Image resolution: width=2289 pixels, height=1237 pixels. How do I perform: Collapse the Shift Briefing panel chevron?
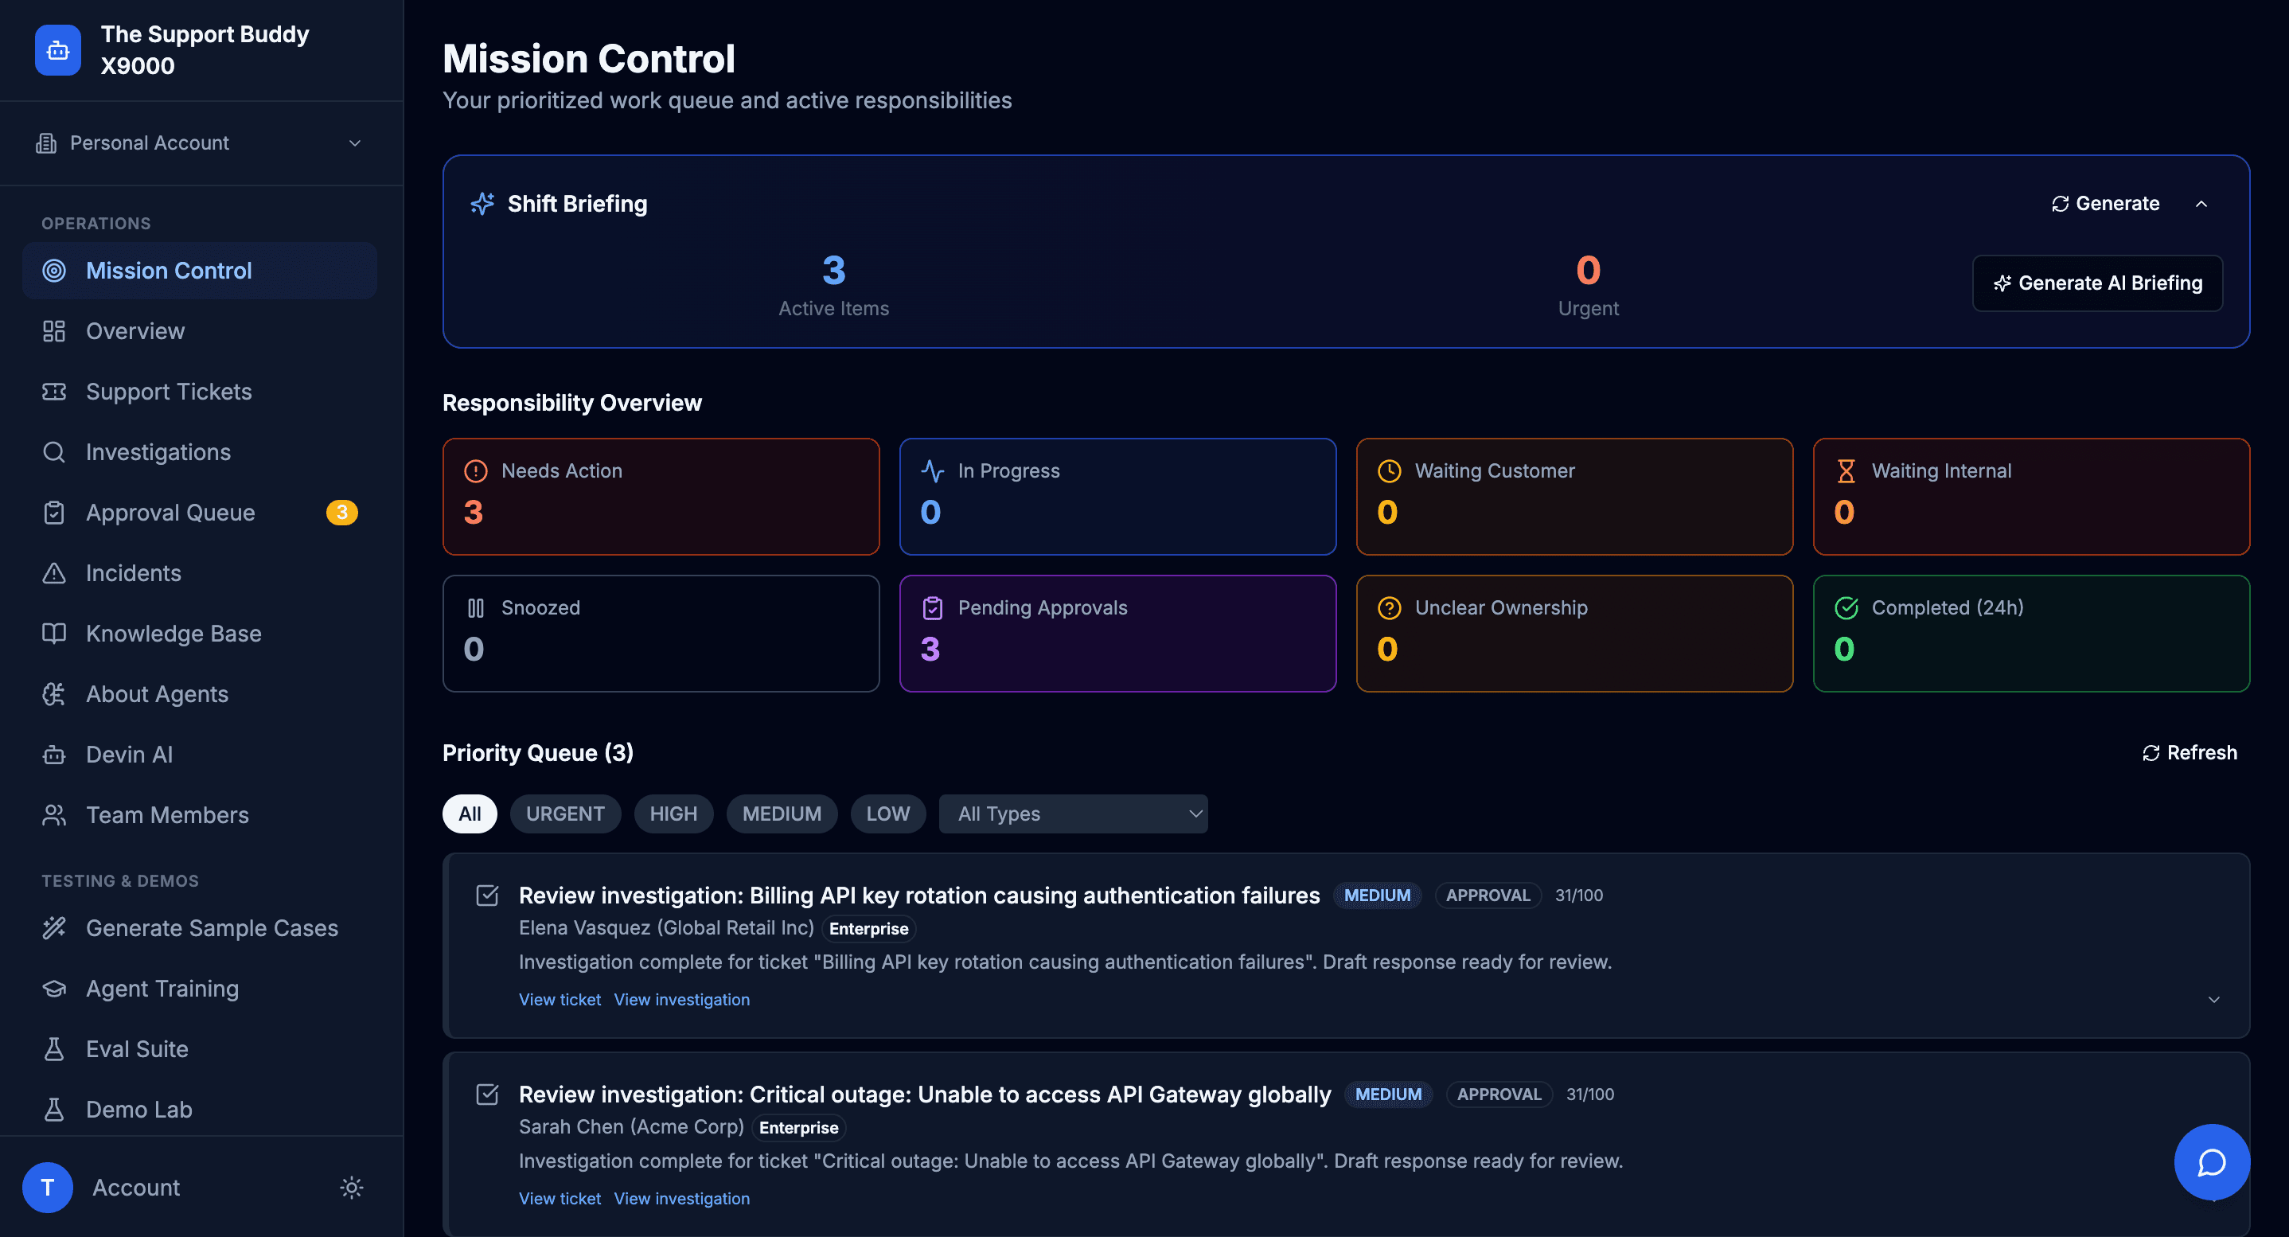tap(2201, 204)
